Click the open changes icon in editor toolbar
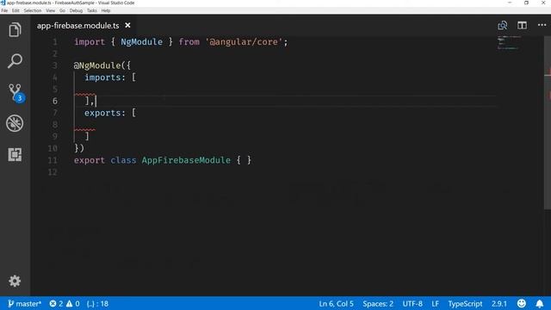The height and width of the screenshot is (310, 551). click(x=503, y=25)
